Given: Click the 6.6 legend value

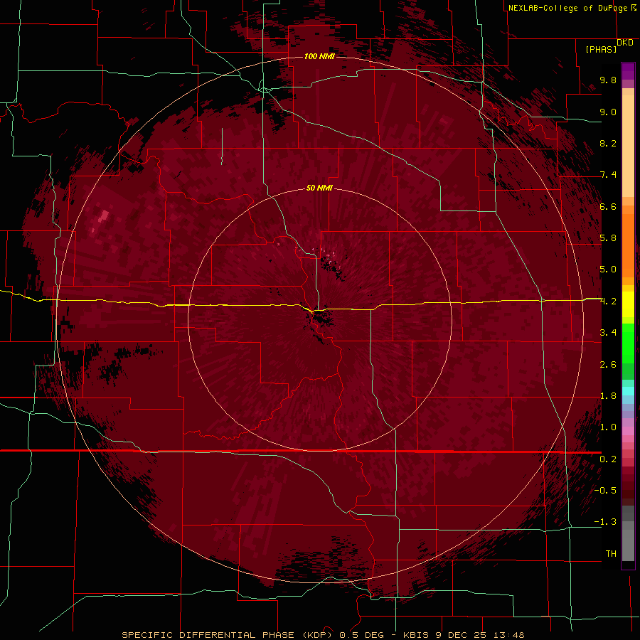Looking at the screenshot, I should click(x=608, y=206).
